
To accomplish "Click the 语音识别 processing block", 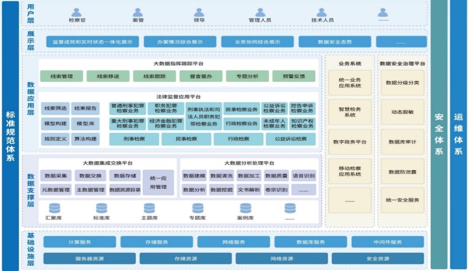I will pyautogui.click(x=304, y=176).
